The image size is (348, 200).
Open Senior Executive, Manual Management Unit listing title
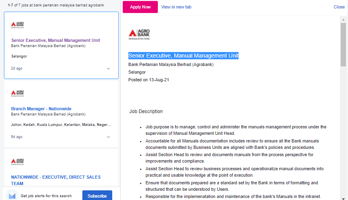pos(56,40)
